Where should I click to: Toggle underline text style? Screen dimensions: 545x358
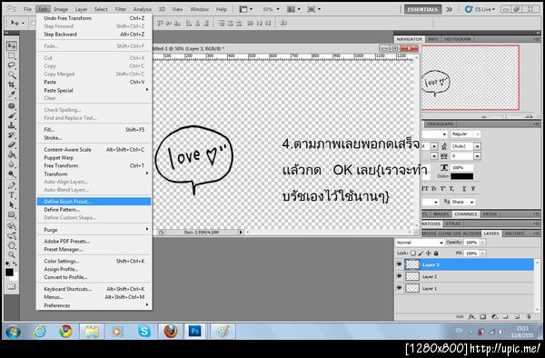464,189
